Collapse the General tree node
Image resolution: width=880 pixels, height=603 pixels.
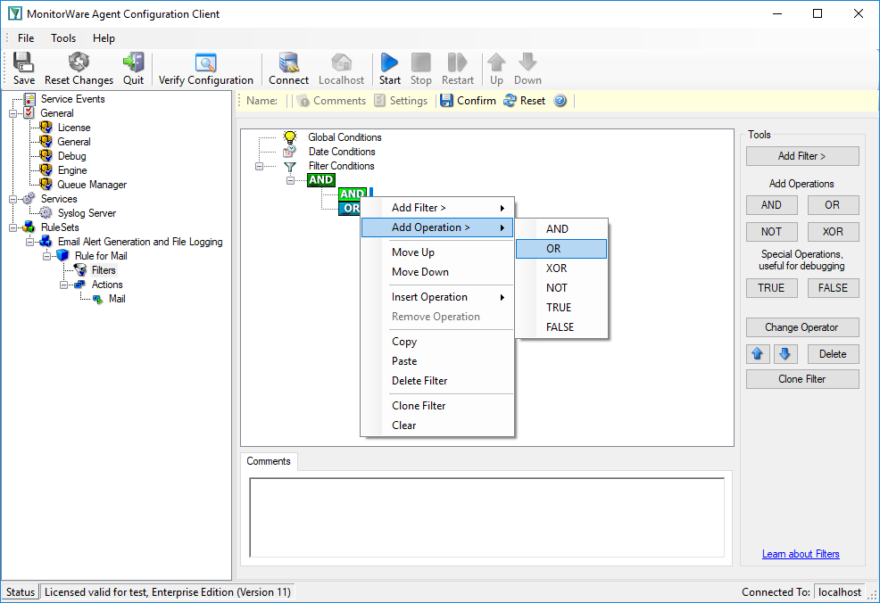12,113
